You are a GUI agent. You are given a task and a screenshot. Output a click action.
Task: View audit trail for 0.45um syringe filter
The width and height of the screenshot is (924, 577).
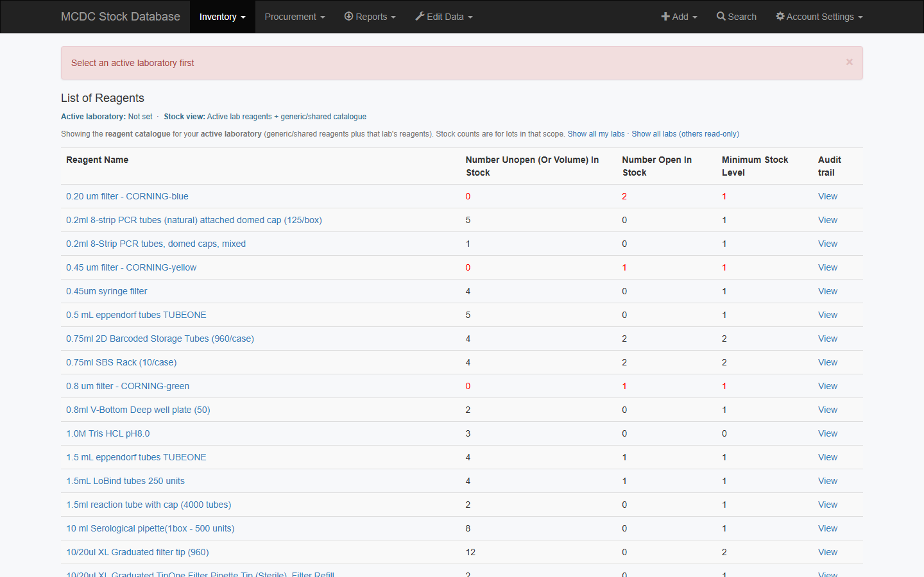(x=828, y=291)
